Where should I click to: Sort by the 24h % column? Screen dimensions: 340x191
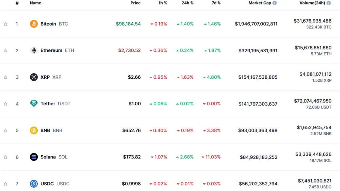click(187, 3)
